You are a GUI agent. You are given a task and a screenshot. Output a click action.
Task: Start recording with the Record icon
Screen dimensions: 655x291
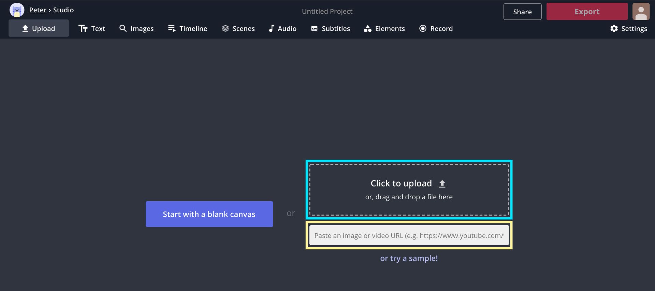tap(423, 29)
